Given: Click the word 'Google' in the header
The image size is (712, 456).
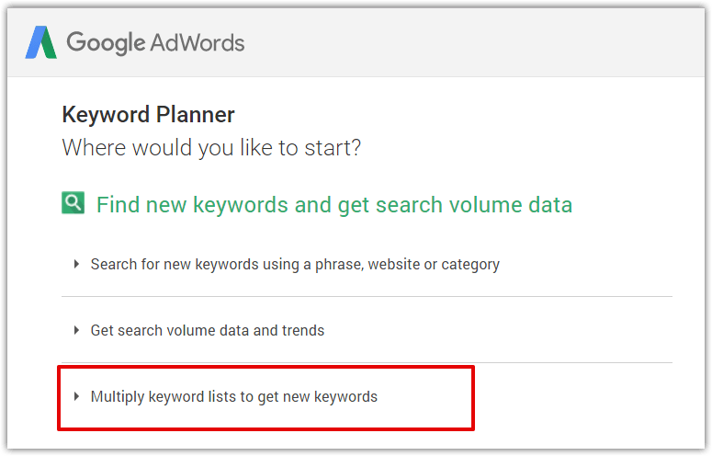Looking at the screenshot, I should [x=106, y=43].
